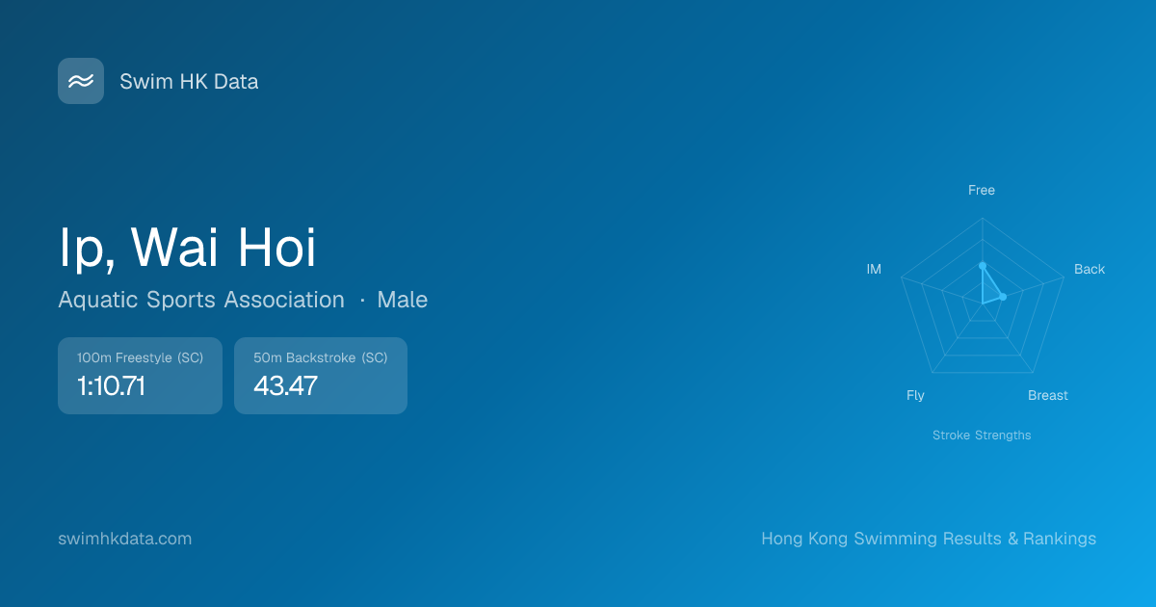Click the Free label on radar chart
This screenshot has height=607, width=1156.
click(x=981, y=190)
